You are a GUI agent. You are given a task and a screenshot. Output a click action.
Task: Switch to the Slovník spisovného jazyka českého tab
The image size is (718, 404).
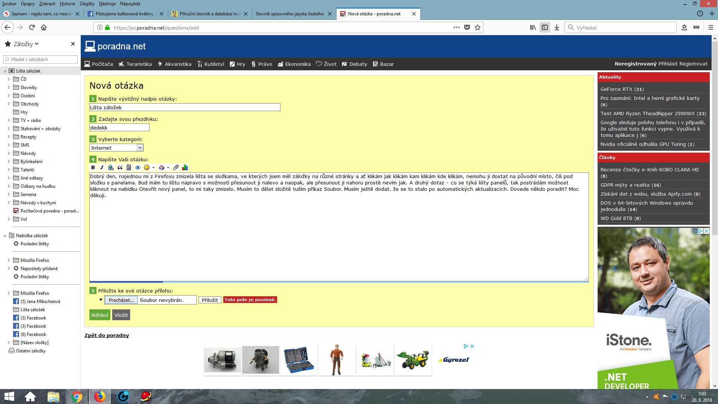(289, 14)
